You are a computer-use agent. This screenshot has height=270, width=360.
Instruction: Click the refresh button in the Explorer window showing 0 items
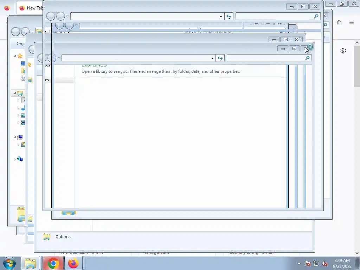[220, 58]
